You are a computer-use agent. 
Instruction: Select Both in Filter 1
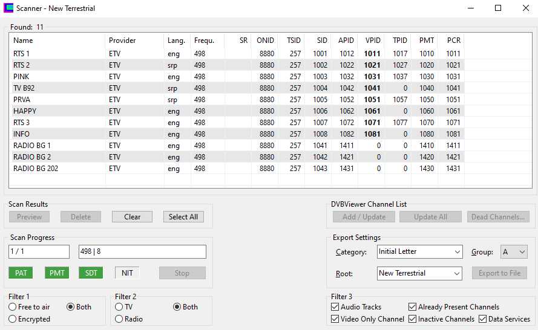(79, 306)
